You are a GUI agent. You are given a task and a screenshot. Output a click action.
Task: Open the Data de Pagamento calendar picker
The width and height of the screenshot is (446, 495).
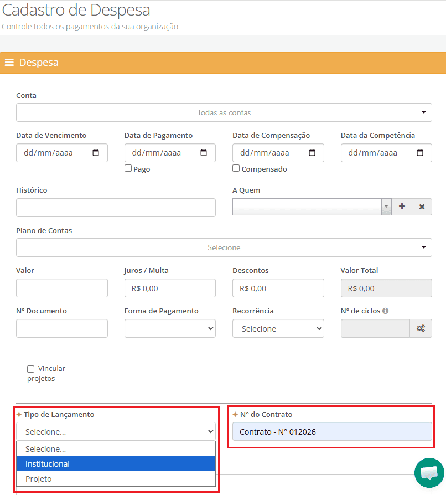(204, 153)
